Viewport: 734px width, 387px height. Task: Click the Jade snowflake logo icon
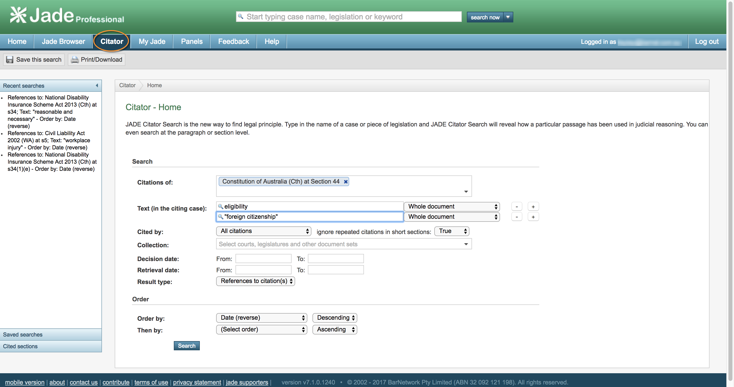pyautogui.click(x=18, y=15)
